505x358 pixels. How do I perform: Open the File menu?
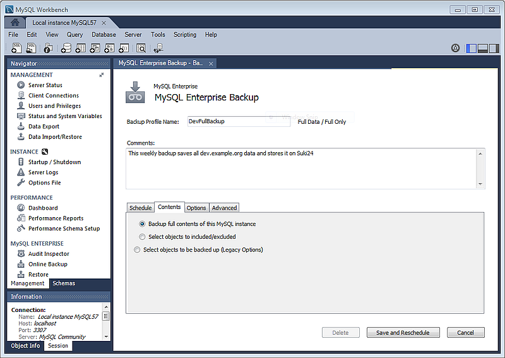[x=13, y=35]
